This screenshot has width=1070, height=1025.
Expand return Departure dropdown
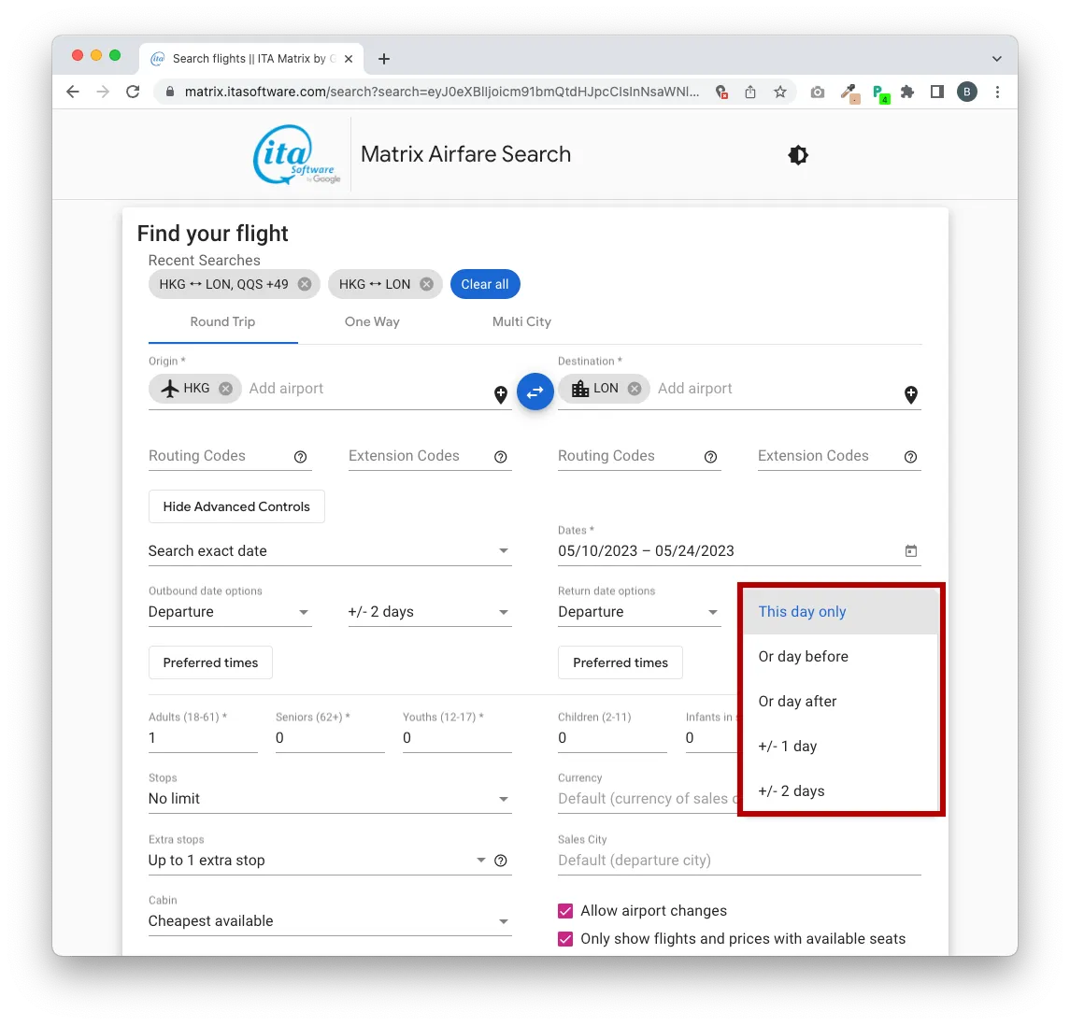click(639, 612)
